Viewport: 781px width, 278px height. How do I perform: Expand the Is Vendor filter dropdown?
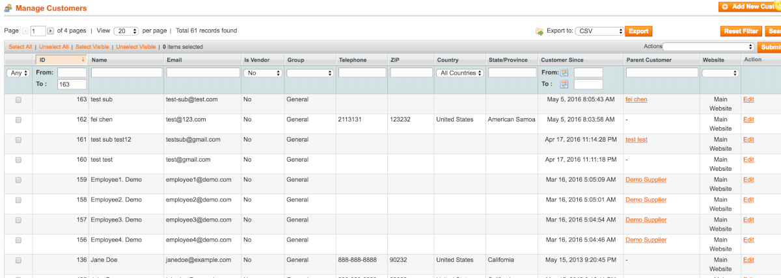[262, 73]
